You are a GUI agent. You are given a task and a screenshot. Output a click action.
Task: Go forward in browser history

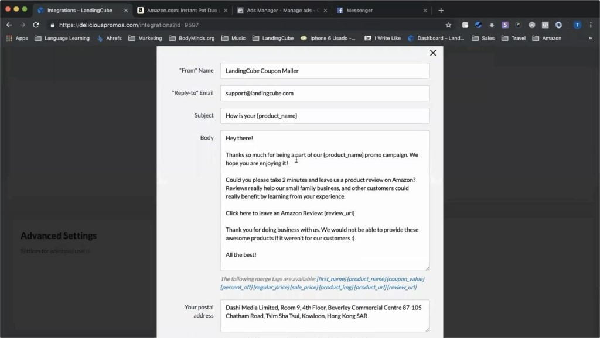[23, 25]
